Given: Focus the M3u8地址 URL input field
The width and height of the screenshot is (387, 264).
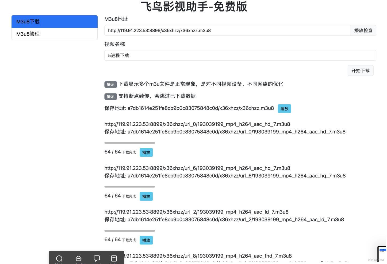Looking at the screenshot, I should (x=228, y=30).
